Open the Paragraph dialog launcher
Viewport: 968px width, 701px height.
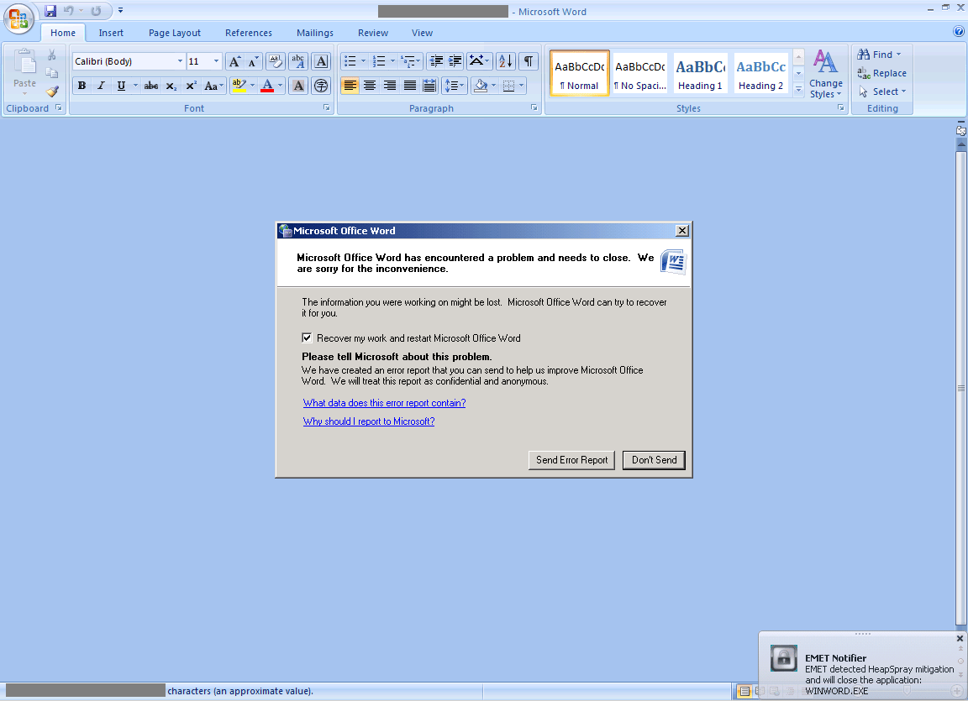click(x=534, y=108)
